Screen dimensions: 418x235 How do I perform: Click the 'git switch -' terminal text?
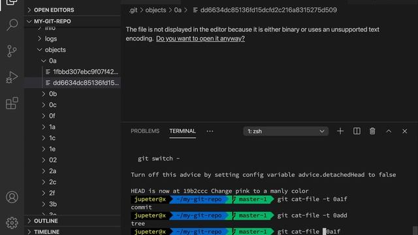coord(159,159)
